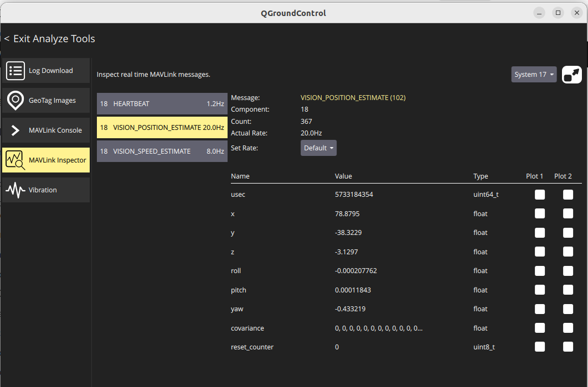Click the Type column header
Image resolution: width=588 pixels, height=387 pixels.
481,176
